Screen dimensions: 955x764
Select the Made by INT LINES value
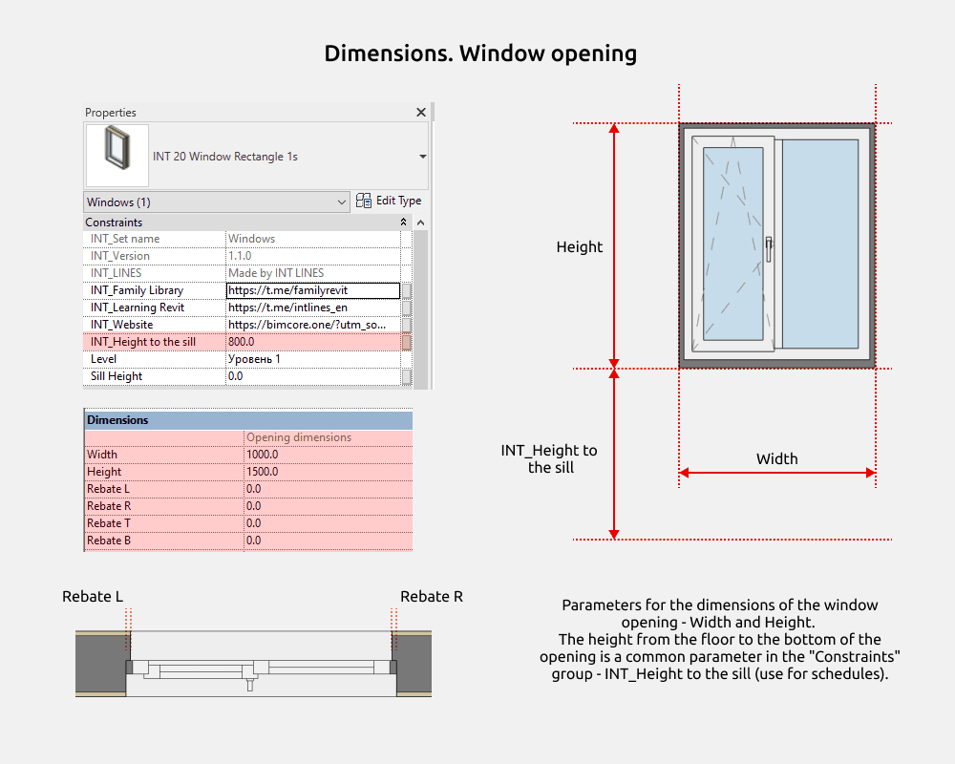(276, 273)
